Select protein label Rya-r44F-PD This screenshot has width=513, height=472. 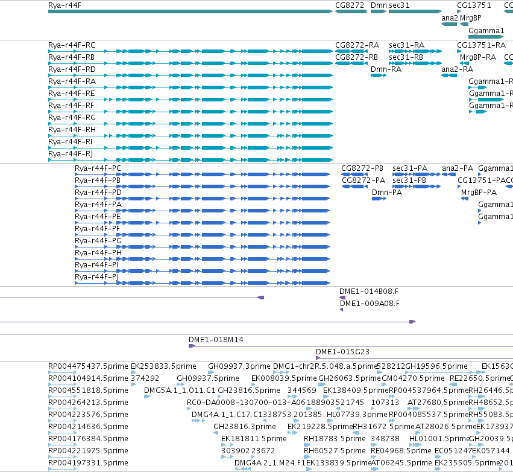98,193
